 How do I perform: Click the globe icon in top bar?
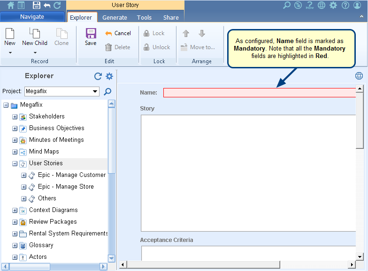[x=322, y=5]
